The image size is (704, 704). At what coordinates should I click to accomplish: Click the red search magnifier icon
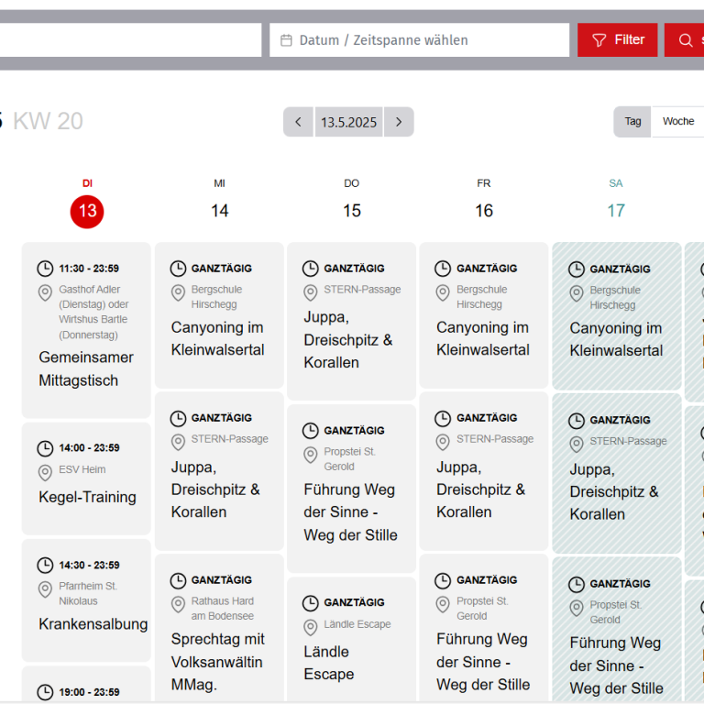click(685, 40)
